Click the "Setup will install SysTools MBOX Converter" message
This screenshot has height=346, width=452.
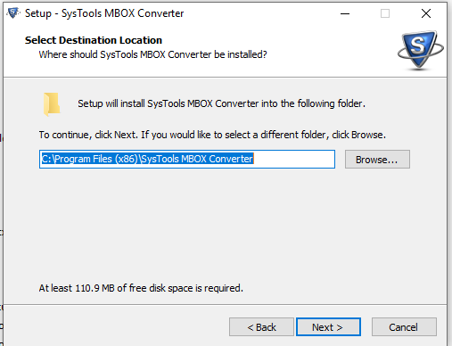coord(221,103)
